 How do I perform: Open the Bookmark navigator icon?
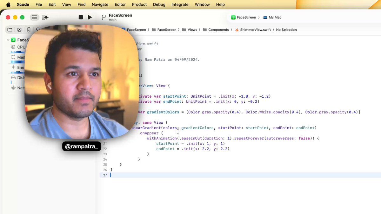(29, 29)
